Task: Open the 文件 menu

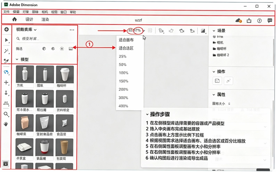Action: click(7, 12)
